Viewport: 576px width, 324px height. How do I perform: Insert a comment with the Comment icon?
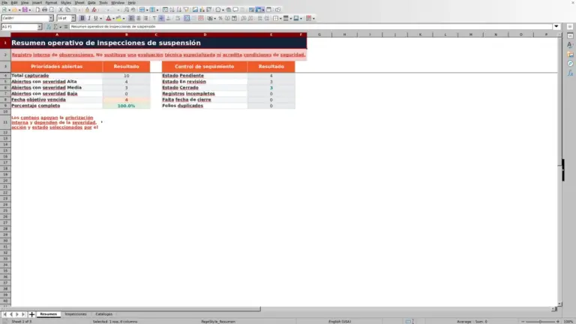tap(235, 10)
